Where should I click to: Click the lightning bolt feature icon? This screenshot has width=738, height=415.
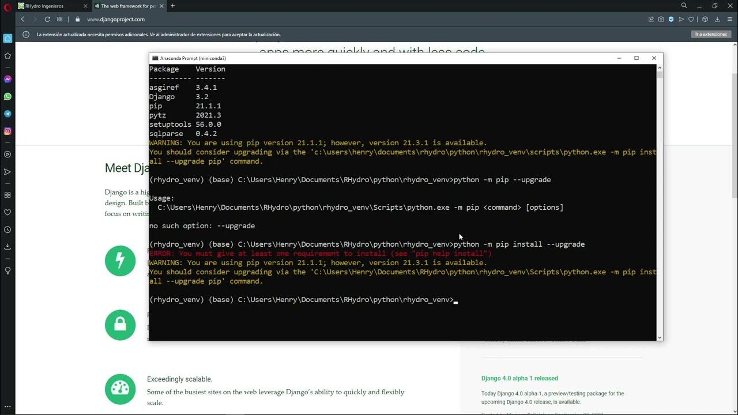[120, 261]
